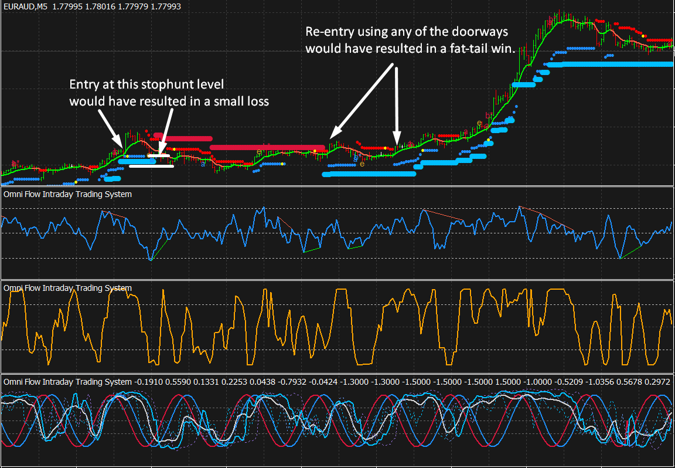Select indicator value 0.5678
The image size is (675, 468).
[x=630, y=382]
